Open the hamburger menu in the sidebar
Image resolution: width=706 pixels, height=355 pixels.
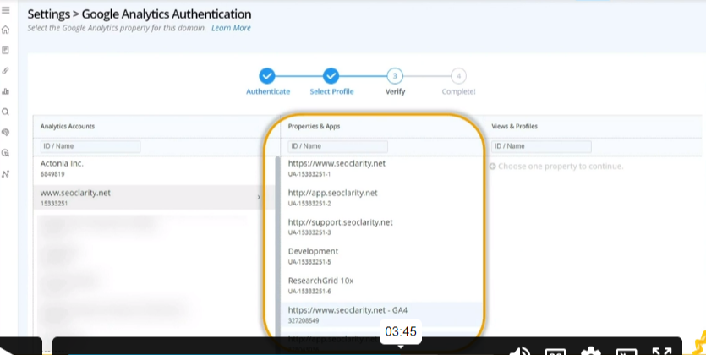click(6, 10)
